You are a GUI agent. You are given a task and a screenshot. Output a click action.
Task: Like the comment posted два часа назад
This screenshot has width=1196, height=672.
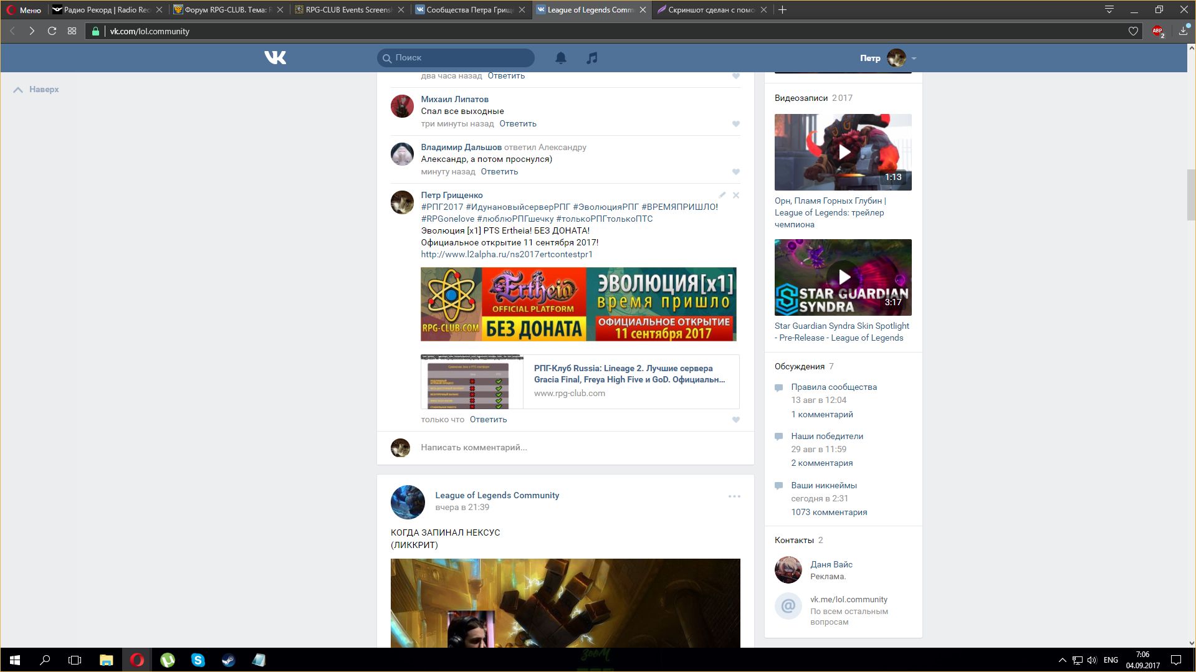[736, 76]
